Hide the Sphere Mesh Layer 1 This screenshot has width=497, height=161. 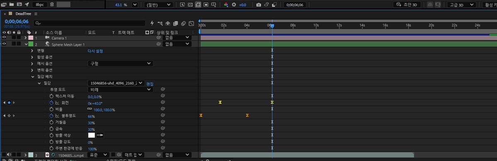coord(4,44)
